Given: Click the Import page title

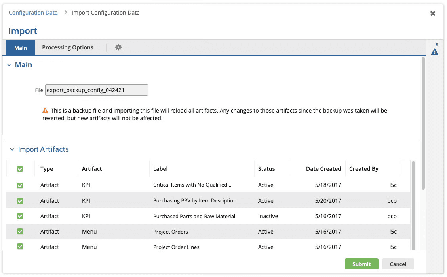Looking at the screenshot, I should click(23, 31).
